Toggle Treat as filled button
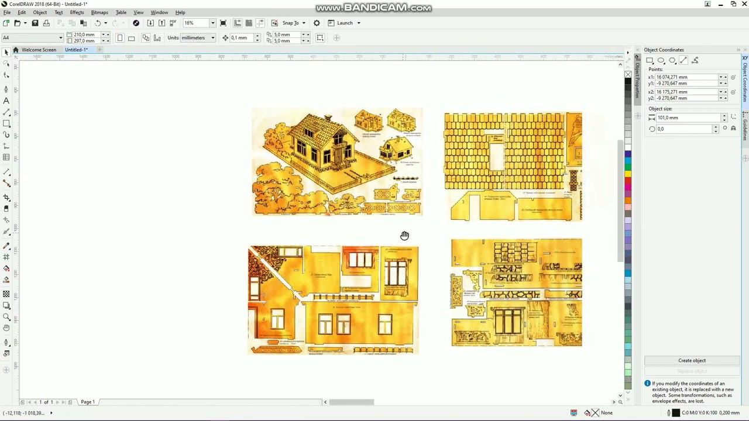749x421 pixels. pos(320,38)
